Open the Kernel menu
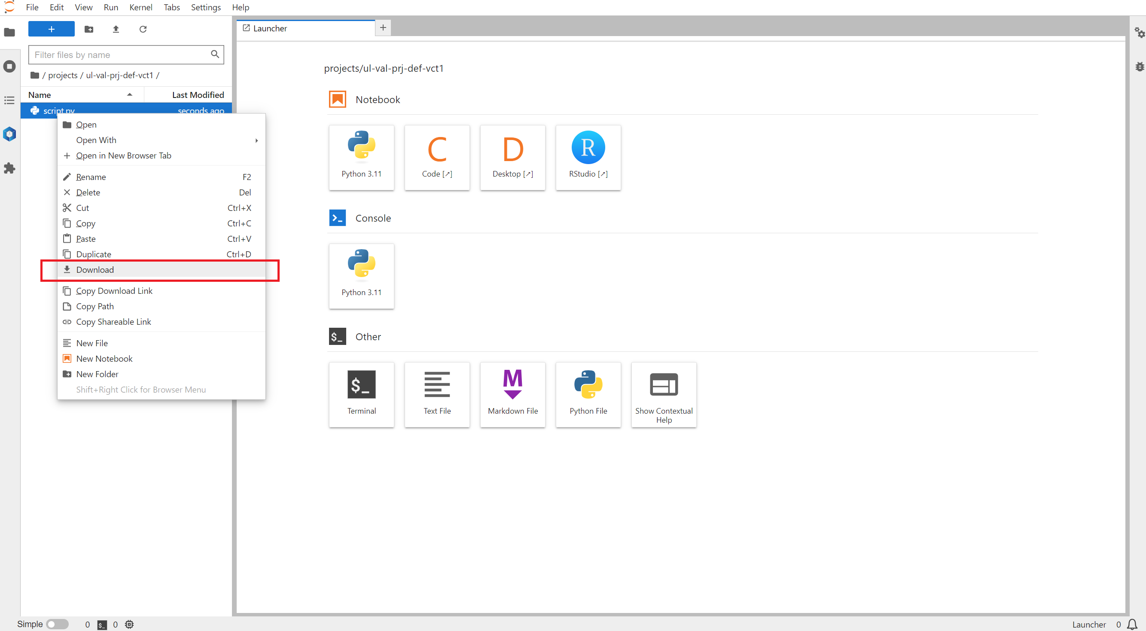 pos(140,7)
